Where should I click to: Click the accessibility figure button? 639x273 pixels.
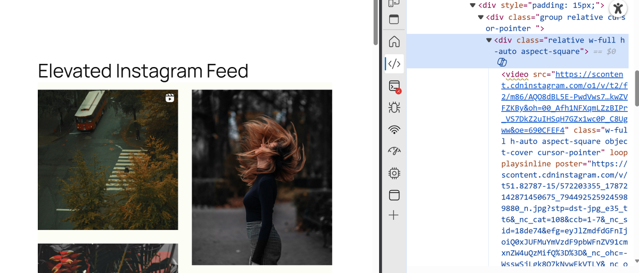pyautogui.click(x=618, y=9)
